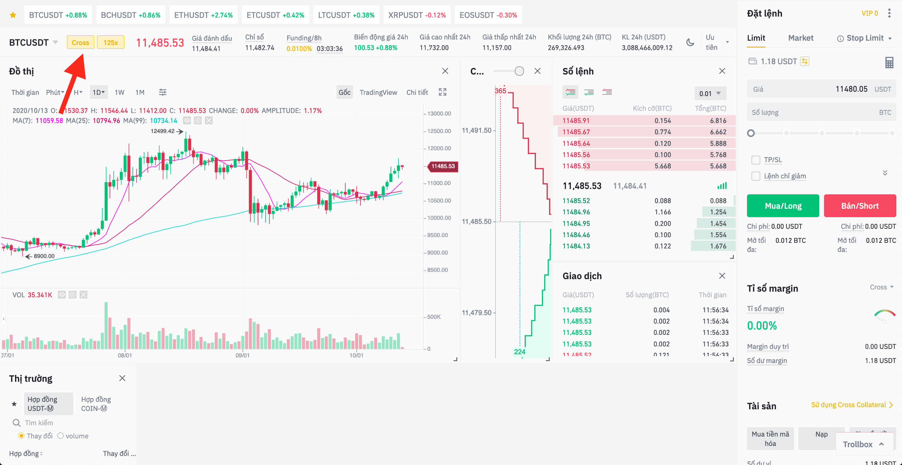This screenshot has height=465, width=902.
Task: Click the favorites star icon in ticker bar
Action: click(x=13, y=15)
